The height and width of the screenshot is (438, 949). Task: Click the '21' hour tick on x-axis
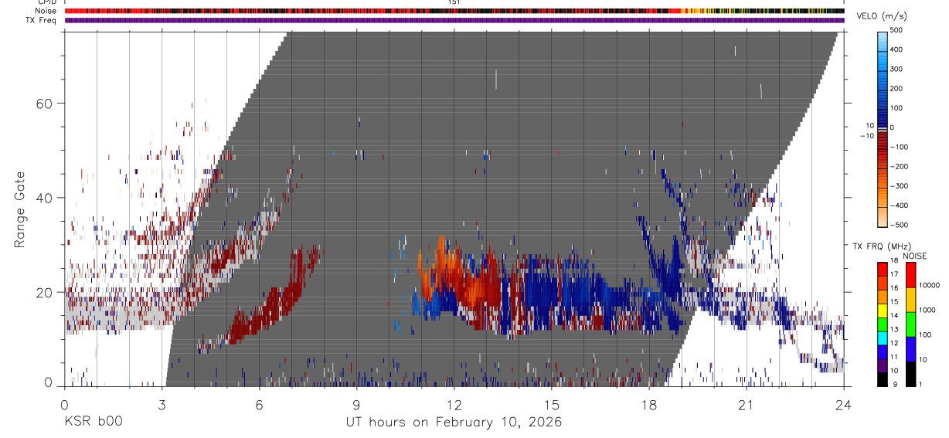point(747,405)
